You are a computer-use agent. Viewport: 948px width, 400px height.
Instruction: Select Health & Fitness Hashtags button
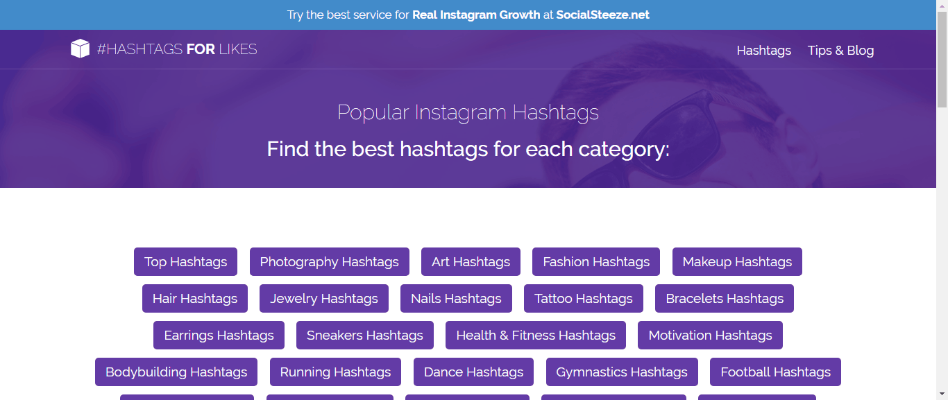click(536, 335)
